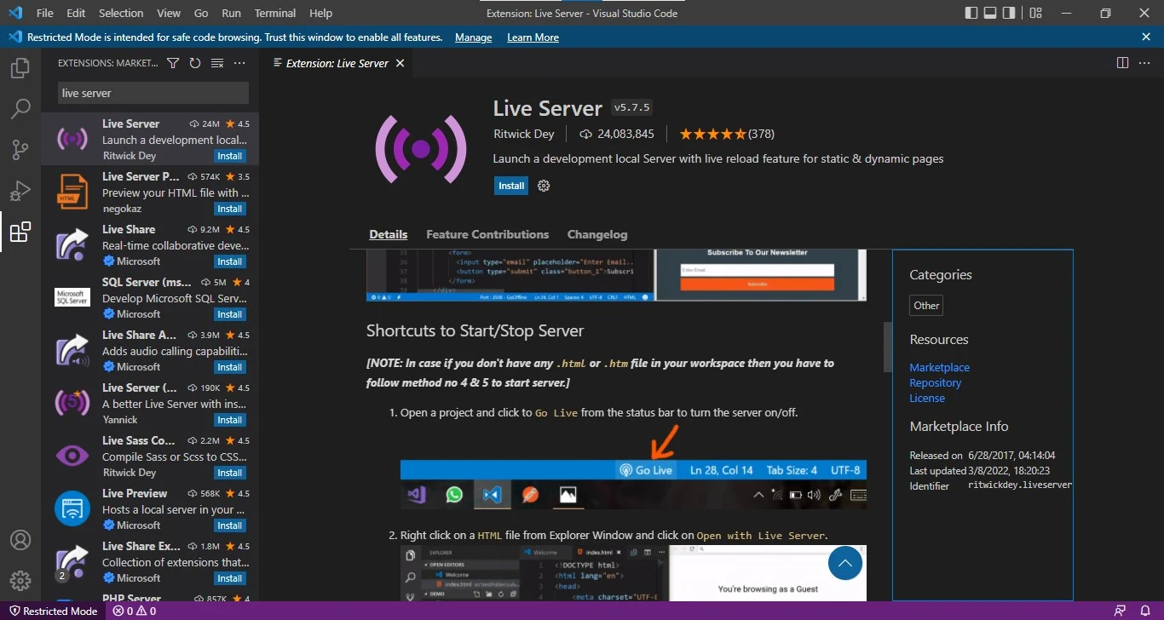This screenshot has width=1164, height=620.
Task: Install Live Share extension
Action: tap(230, 261)
